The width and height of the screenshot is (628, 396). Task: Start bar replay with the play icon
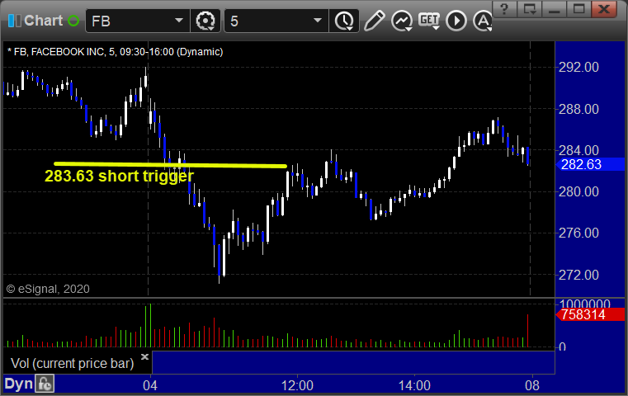pyautogui.click(x=456, y=21)
